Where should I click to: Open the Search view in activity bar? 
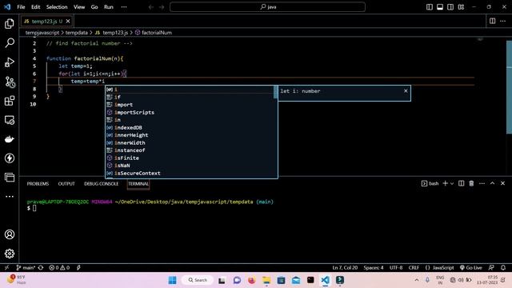10,42
